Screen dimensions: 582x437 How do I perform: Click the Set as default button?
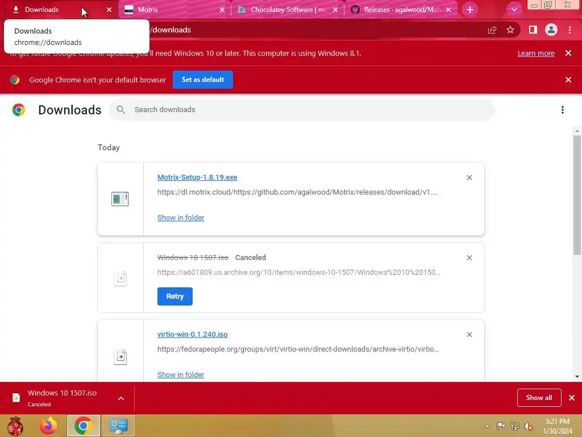[x=203, y=80]
